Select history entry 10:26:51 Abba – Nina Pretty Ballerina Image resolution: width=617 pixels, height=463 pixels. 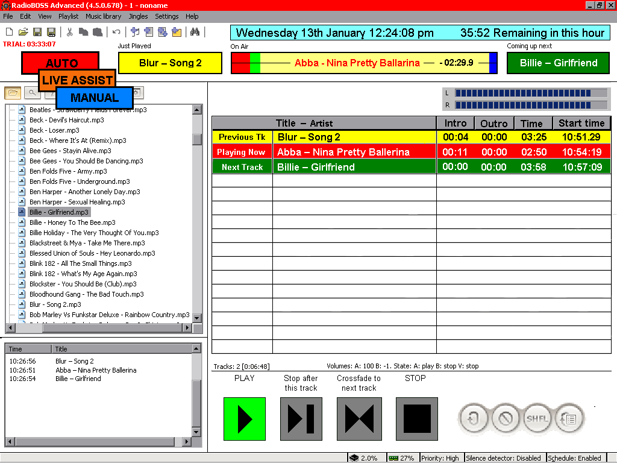click(73, 370)
